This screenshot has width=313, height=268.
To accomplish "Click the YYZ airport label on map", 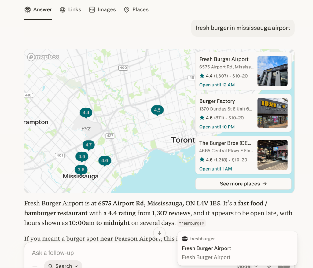I will click(x=86, y=129).
